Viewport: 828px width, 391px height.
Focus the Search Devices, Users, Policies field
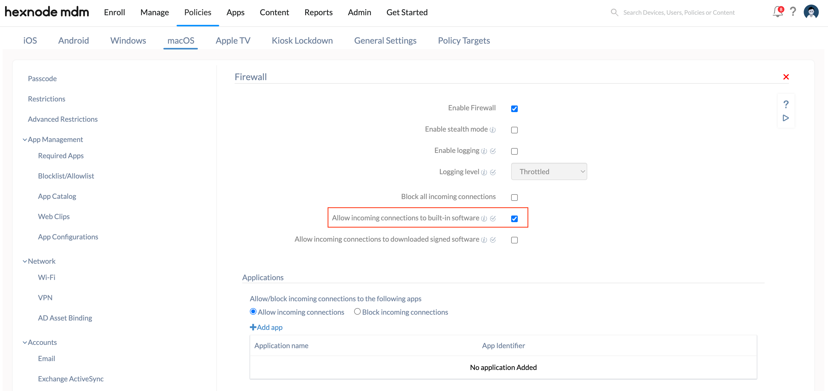(679, 12)
